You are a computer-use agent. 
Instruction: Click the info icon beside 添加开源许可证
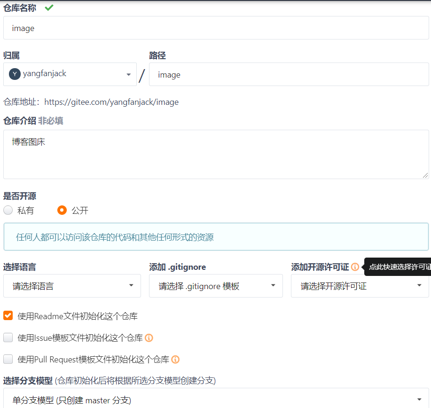[x=355, y=267]
